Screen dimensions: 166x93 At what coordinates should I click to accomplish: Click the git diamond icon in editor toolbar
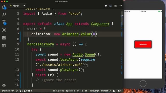pos(106,6)
